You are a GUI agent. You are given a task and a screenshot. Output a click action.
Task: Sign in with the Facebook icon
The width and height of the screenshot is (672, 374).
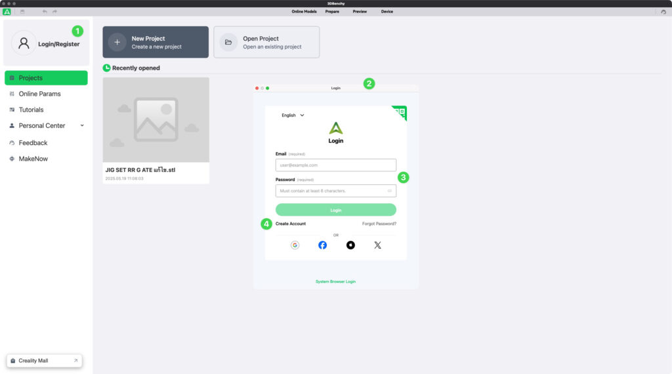322,245
